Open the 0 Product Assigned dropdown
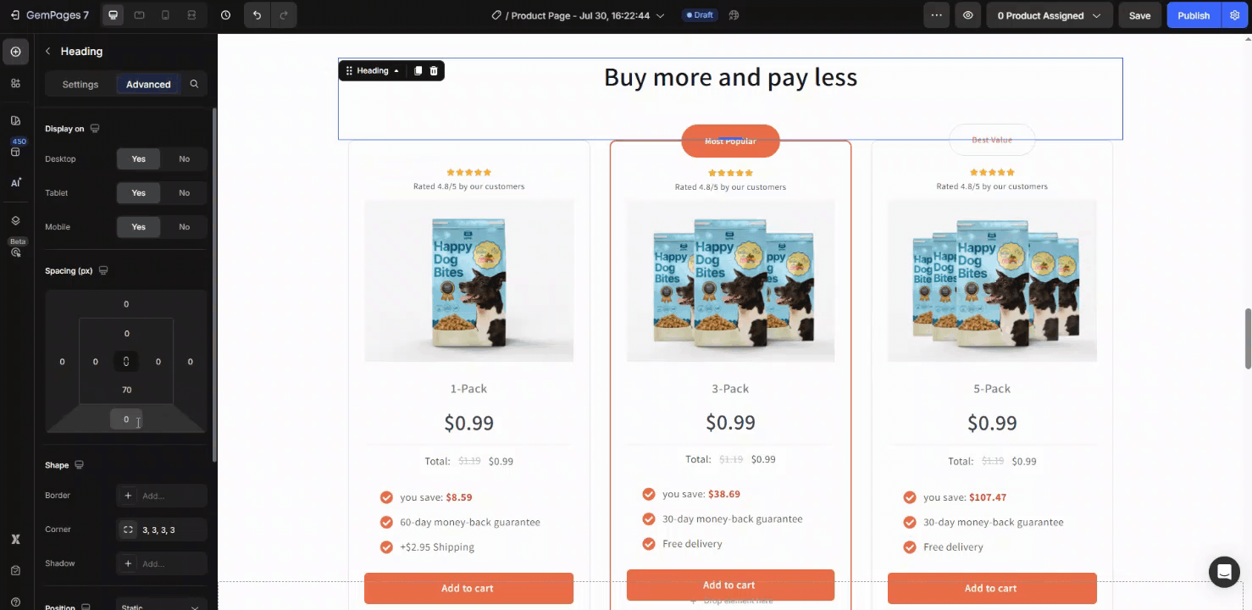The height and width of the screenshot is (610, 1252). pos(1049,15)
